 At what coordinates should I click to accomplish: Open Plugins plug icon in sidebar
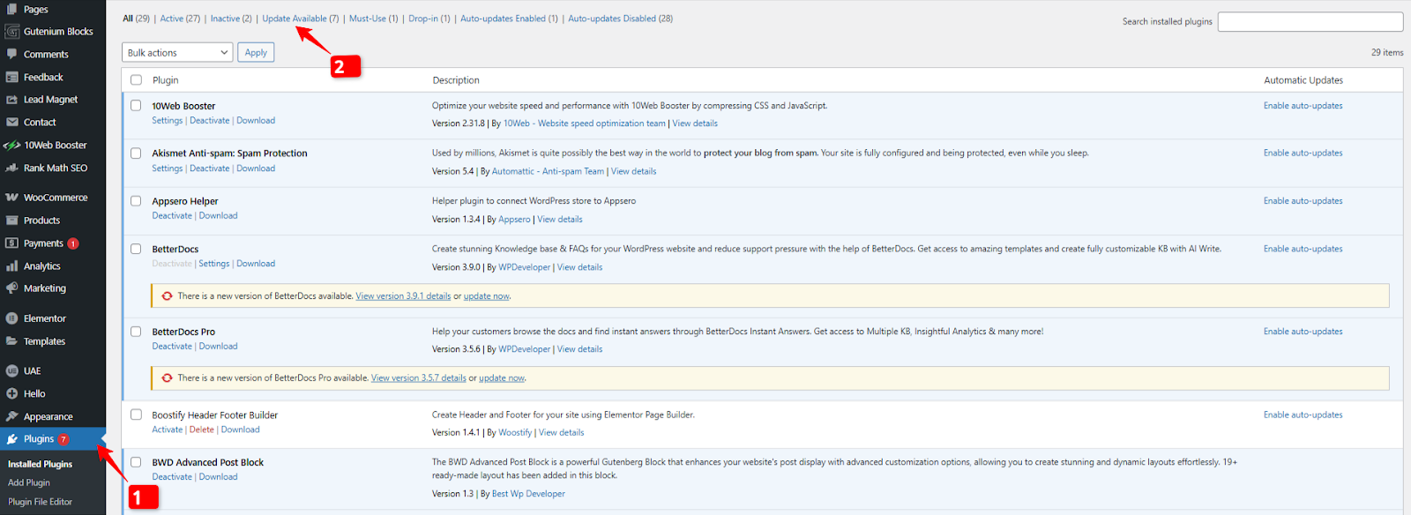(x=12, y=439)
